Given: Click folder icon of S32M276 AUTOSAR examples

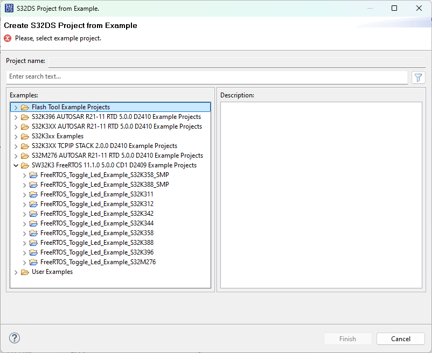Looking at the screenshot, I should [25, 156].
